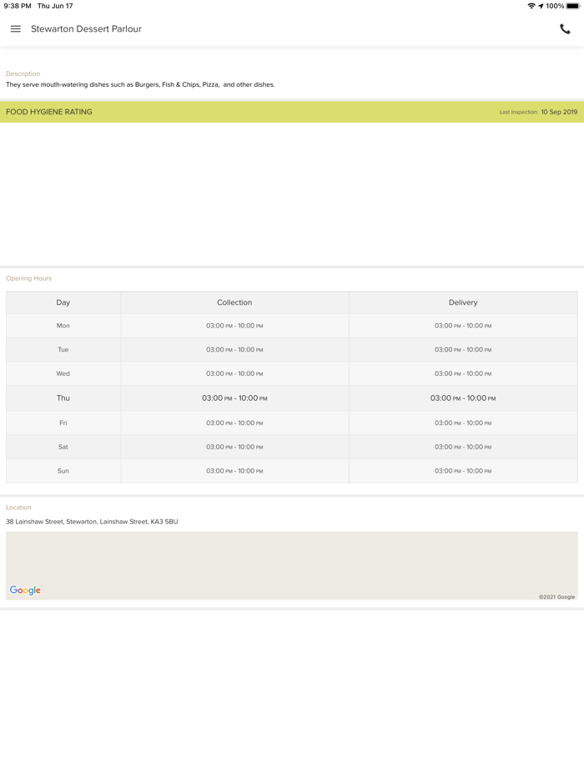
Task: Select the Sun row day cell
Action: click(63, 470)
